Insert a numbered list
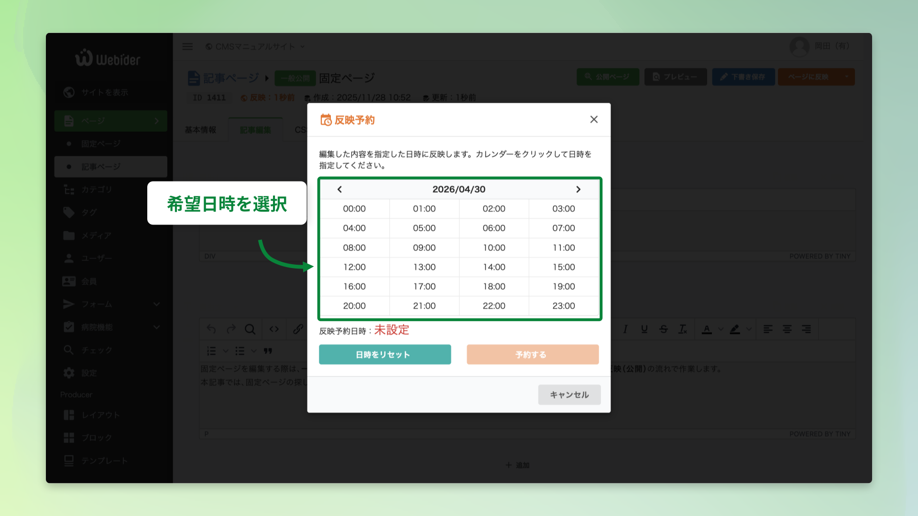 (x=211, y=351)
